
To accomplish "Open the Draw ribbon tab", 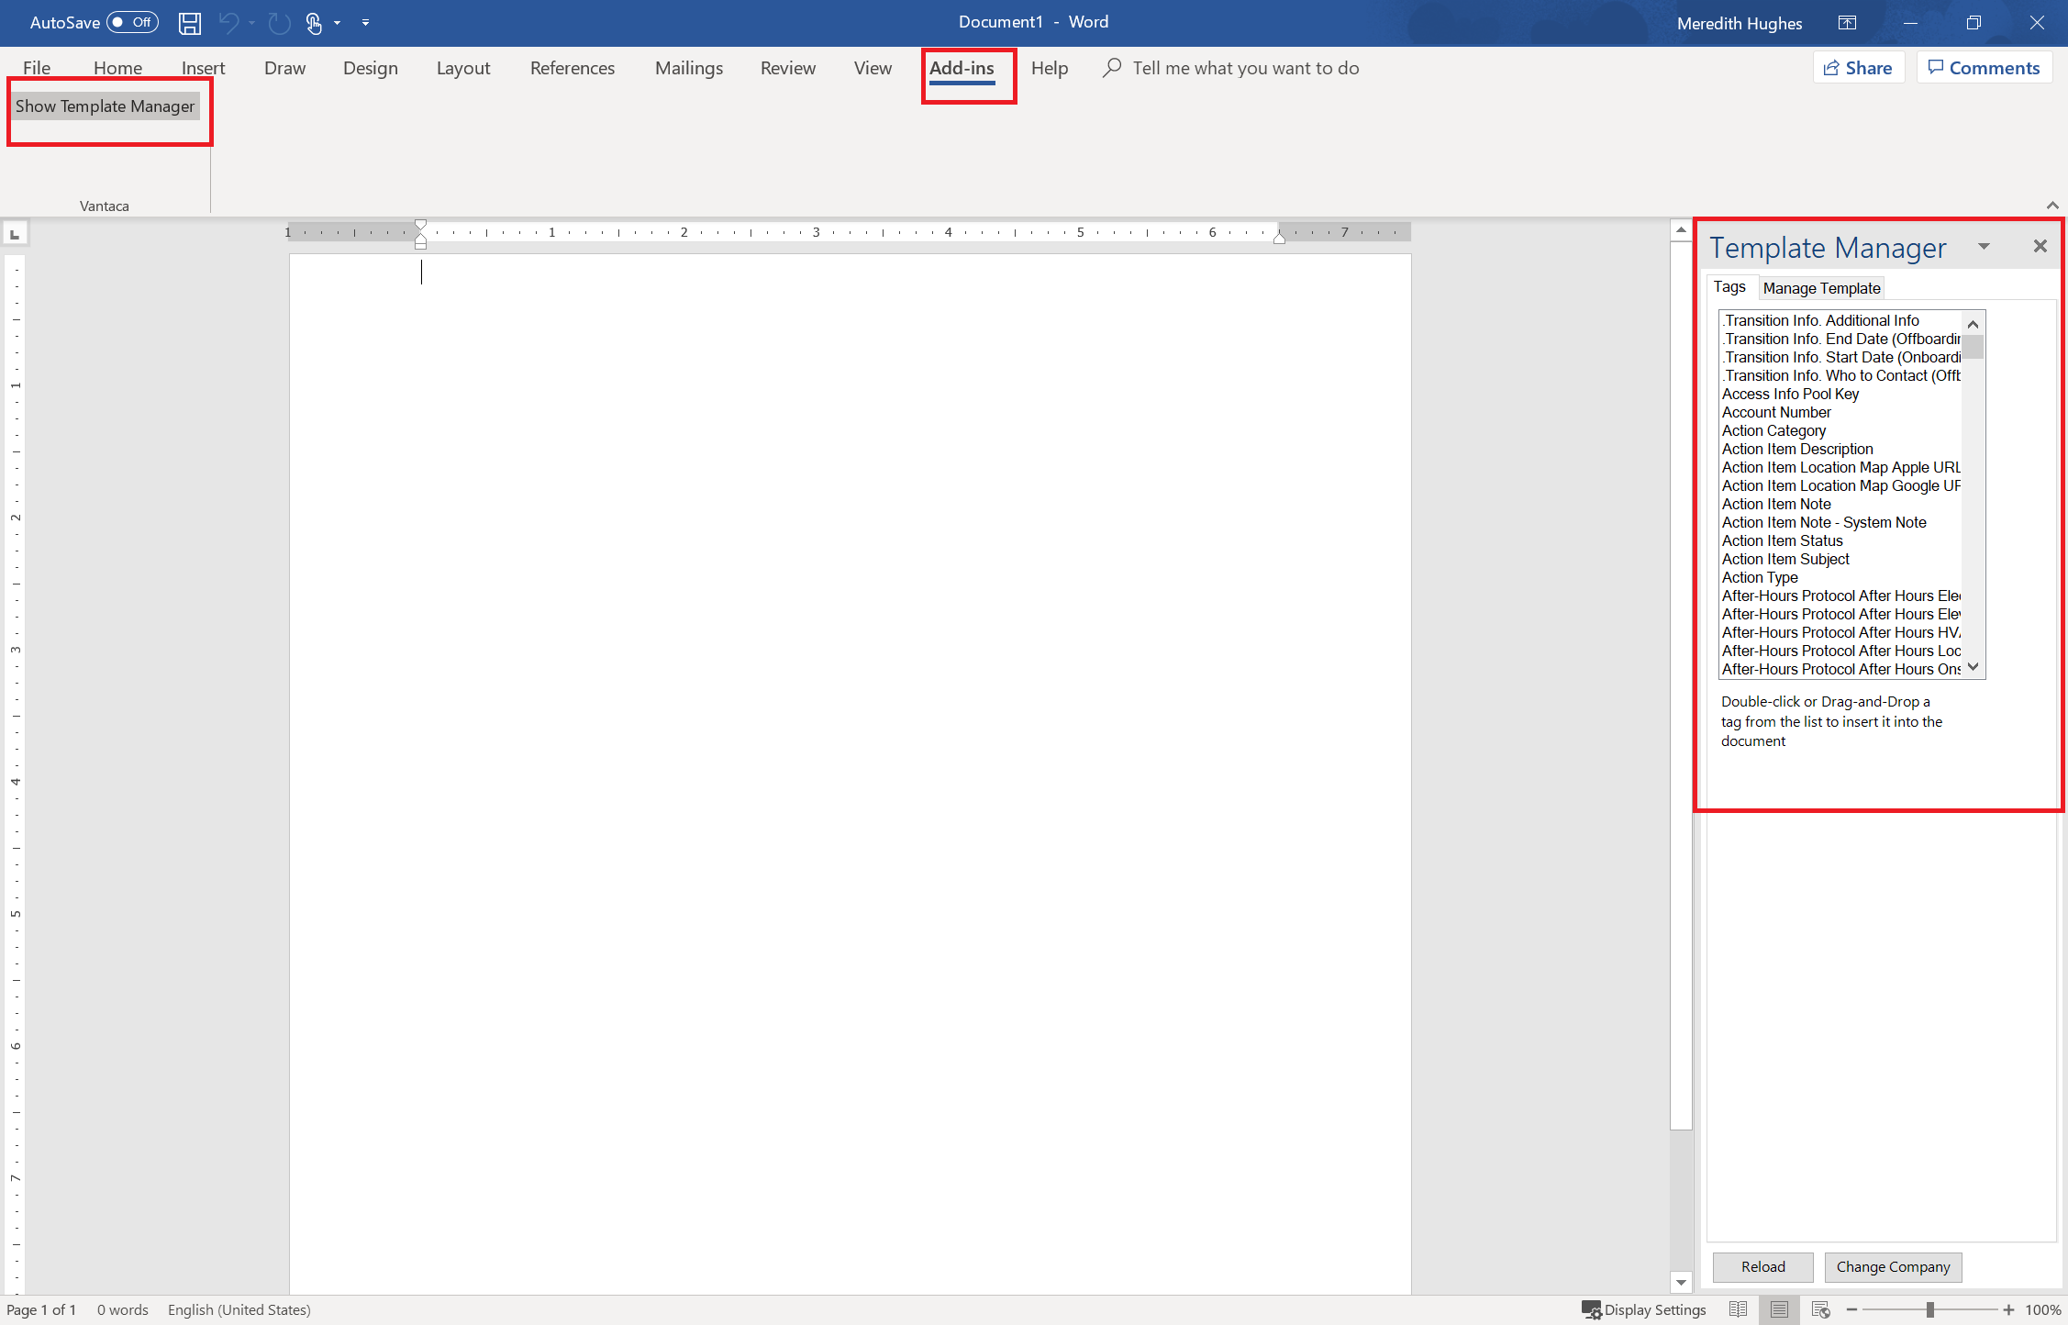I will [284, 68].
